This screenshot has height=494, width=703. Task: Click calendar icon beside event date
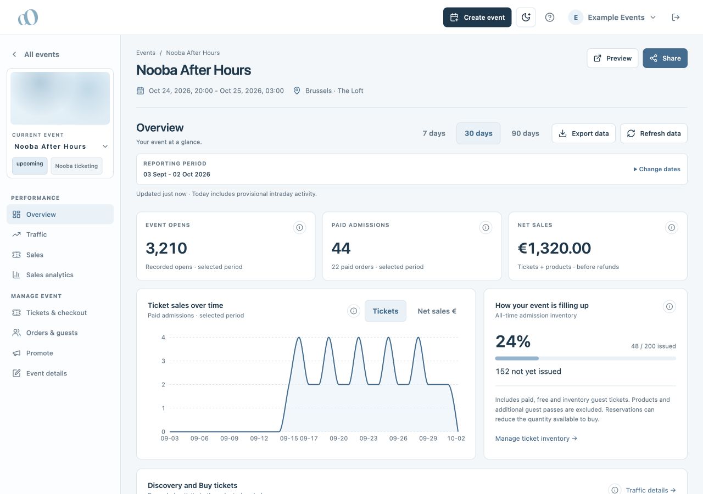[140, 91]
